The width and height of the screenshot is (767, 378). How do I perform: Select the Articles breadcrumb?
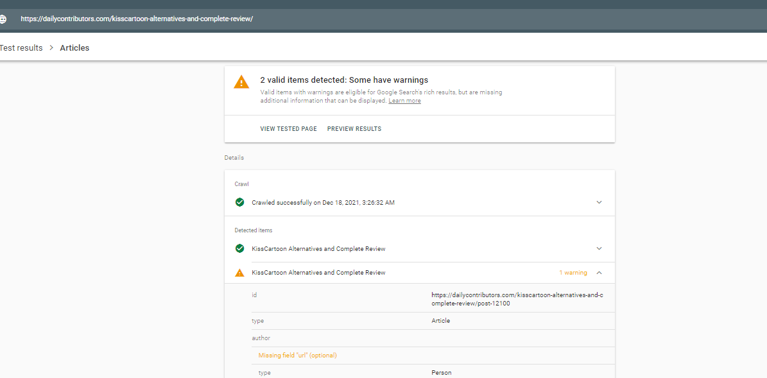[74, 48]
